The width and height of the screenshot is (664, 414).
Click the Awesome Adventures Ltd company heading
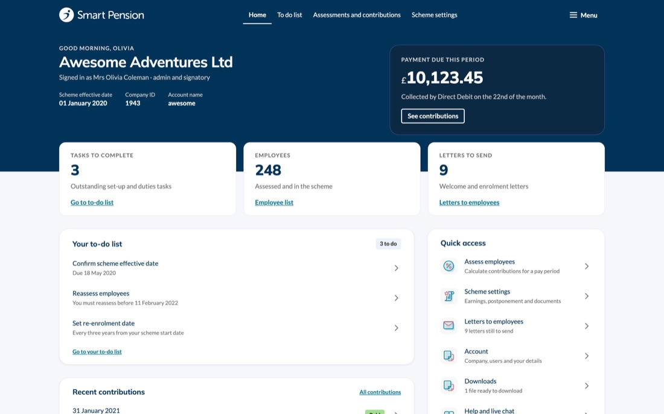(x=145, y=62)
